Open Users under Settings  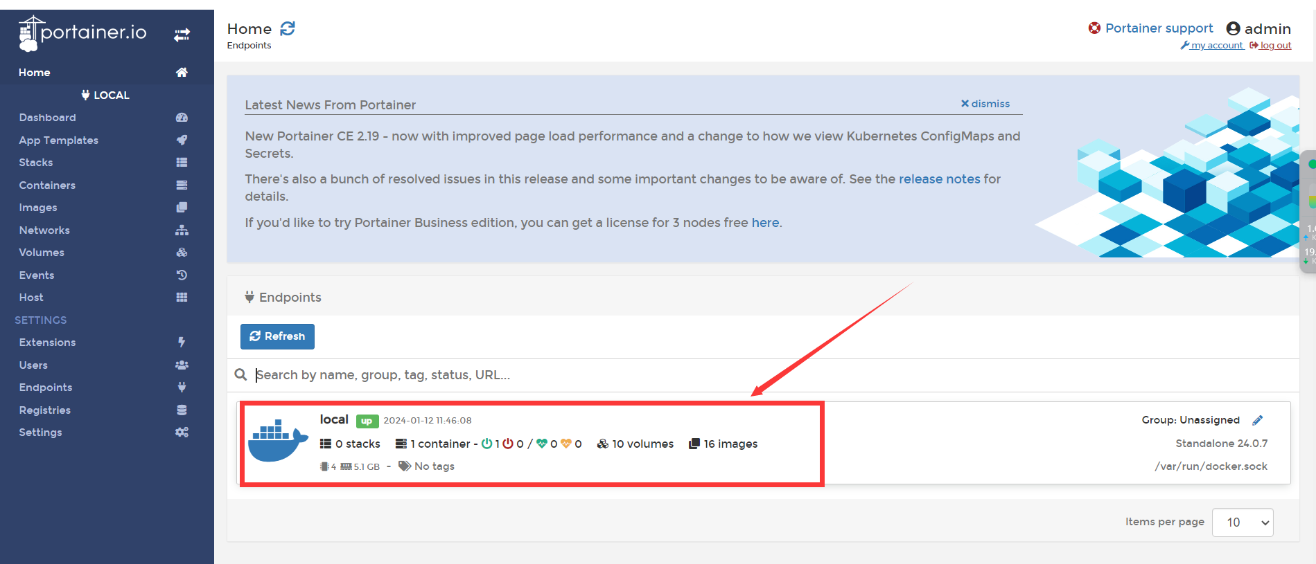pos(33,365)
